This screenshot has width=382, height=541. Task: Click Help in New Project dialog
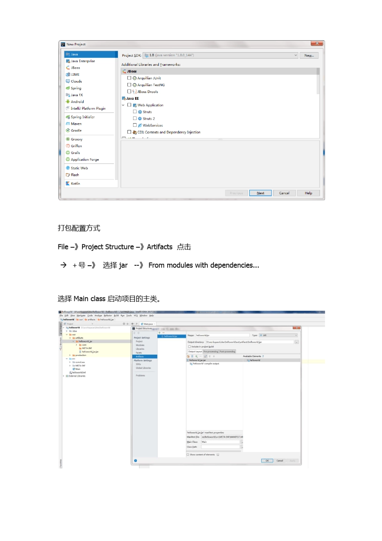coord(308,193)
